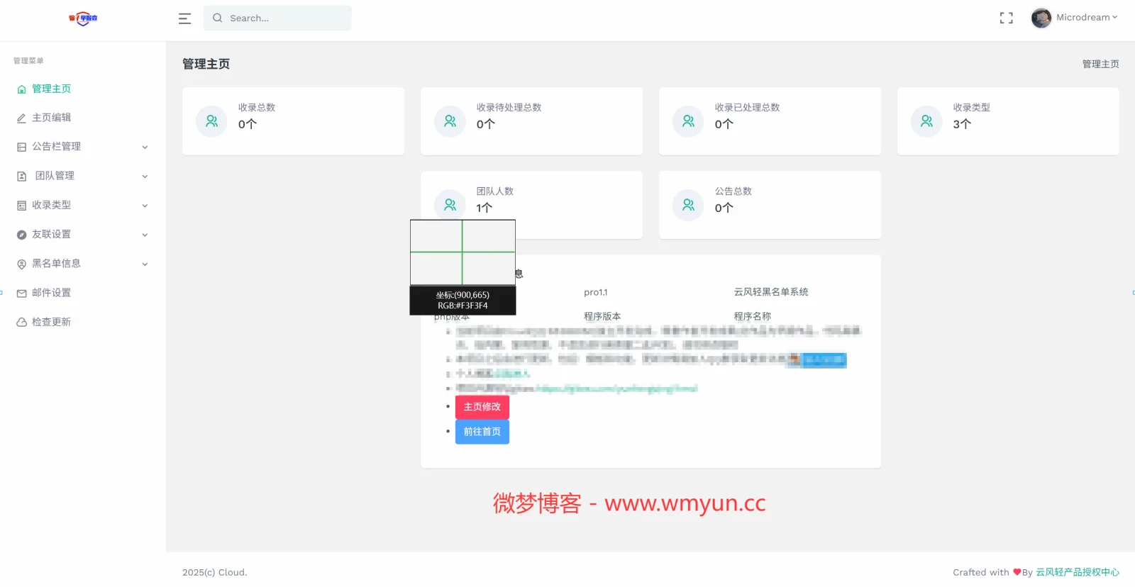This screenshot has width=1135, height=587.
Task: Click the 团队人数 value 1个
Action: click(484, 208)
